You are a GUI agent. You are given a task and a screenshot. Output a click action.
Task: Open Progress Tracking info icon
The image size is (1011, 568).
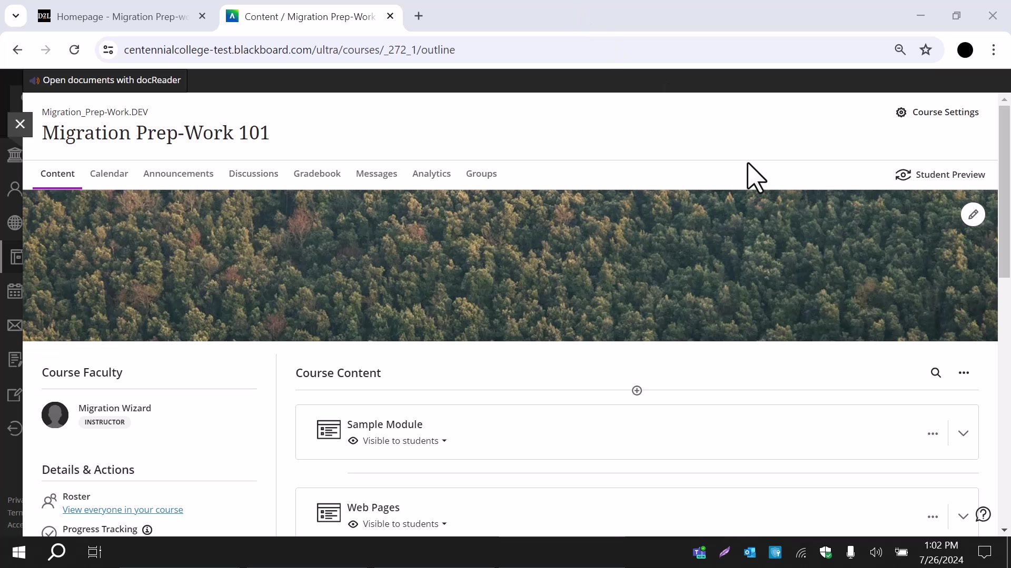tap(147, 530)
